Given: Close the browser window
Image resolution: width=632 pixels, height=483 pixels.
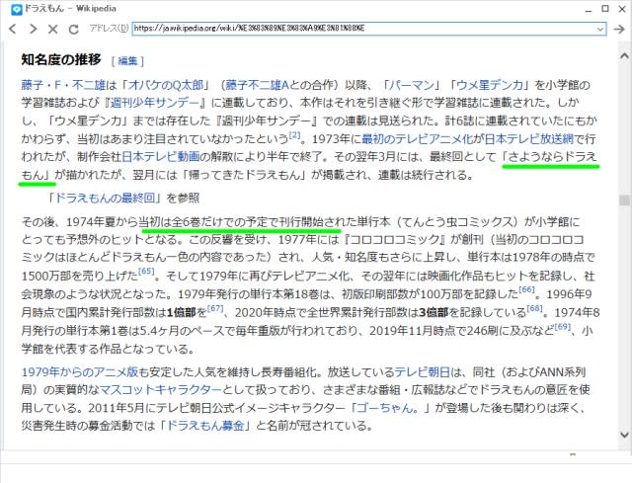Looking at the screenshot, I should click(x=622, y=9).
